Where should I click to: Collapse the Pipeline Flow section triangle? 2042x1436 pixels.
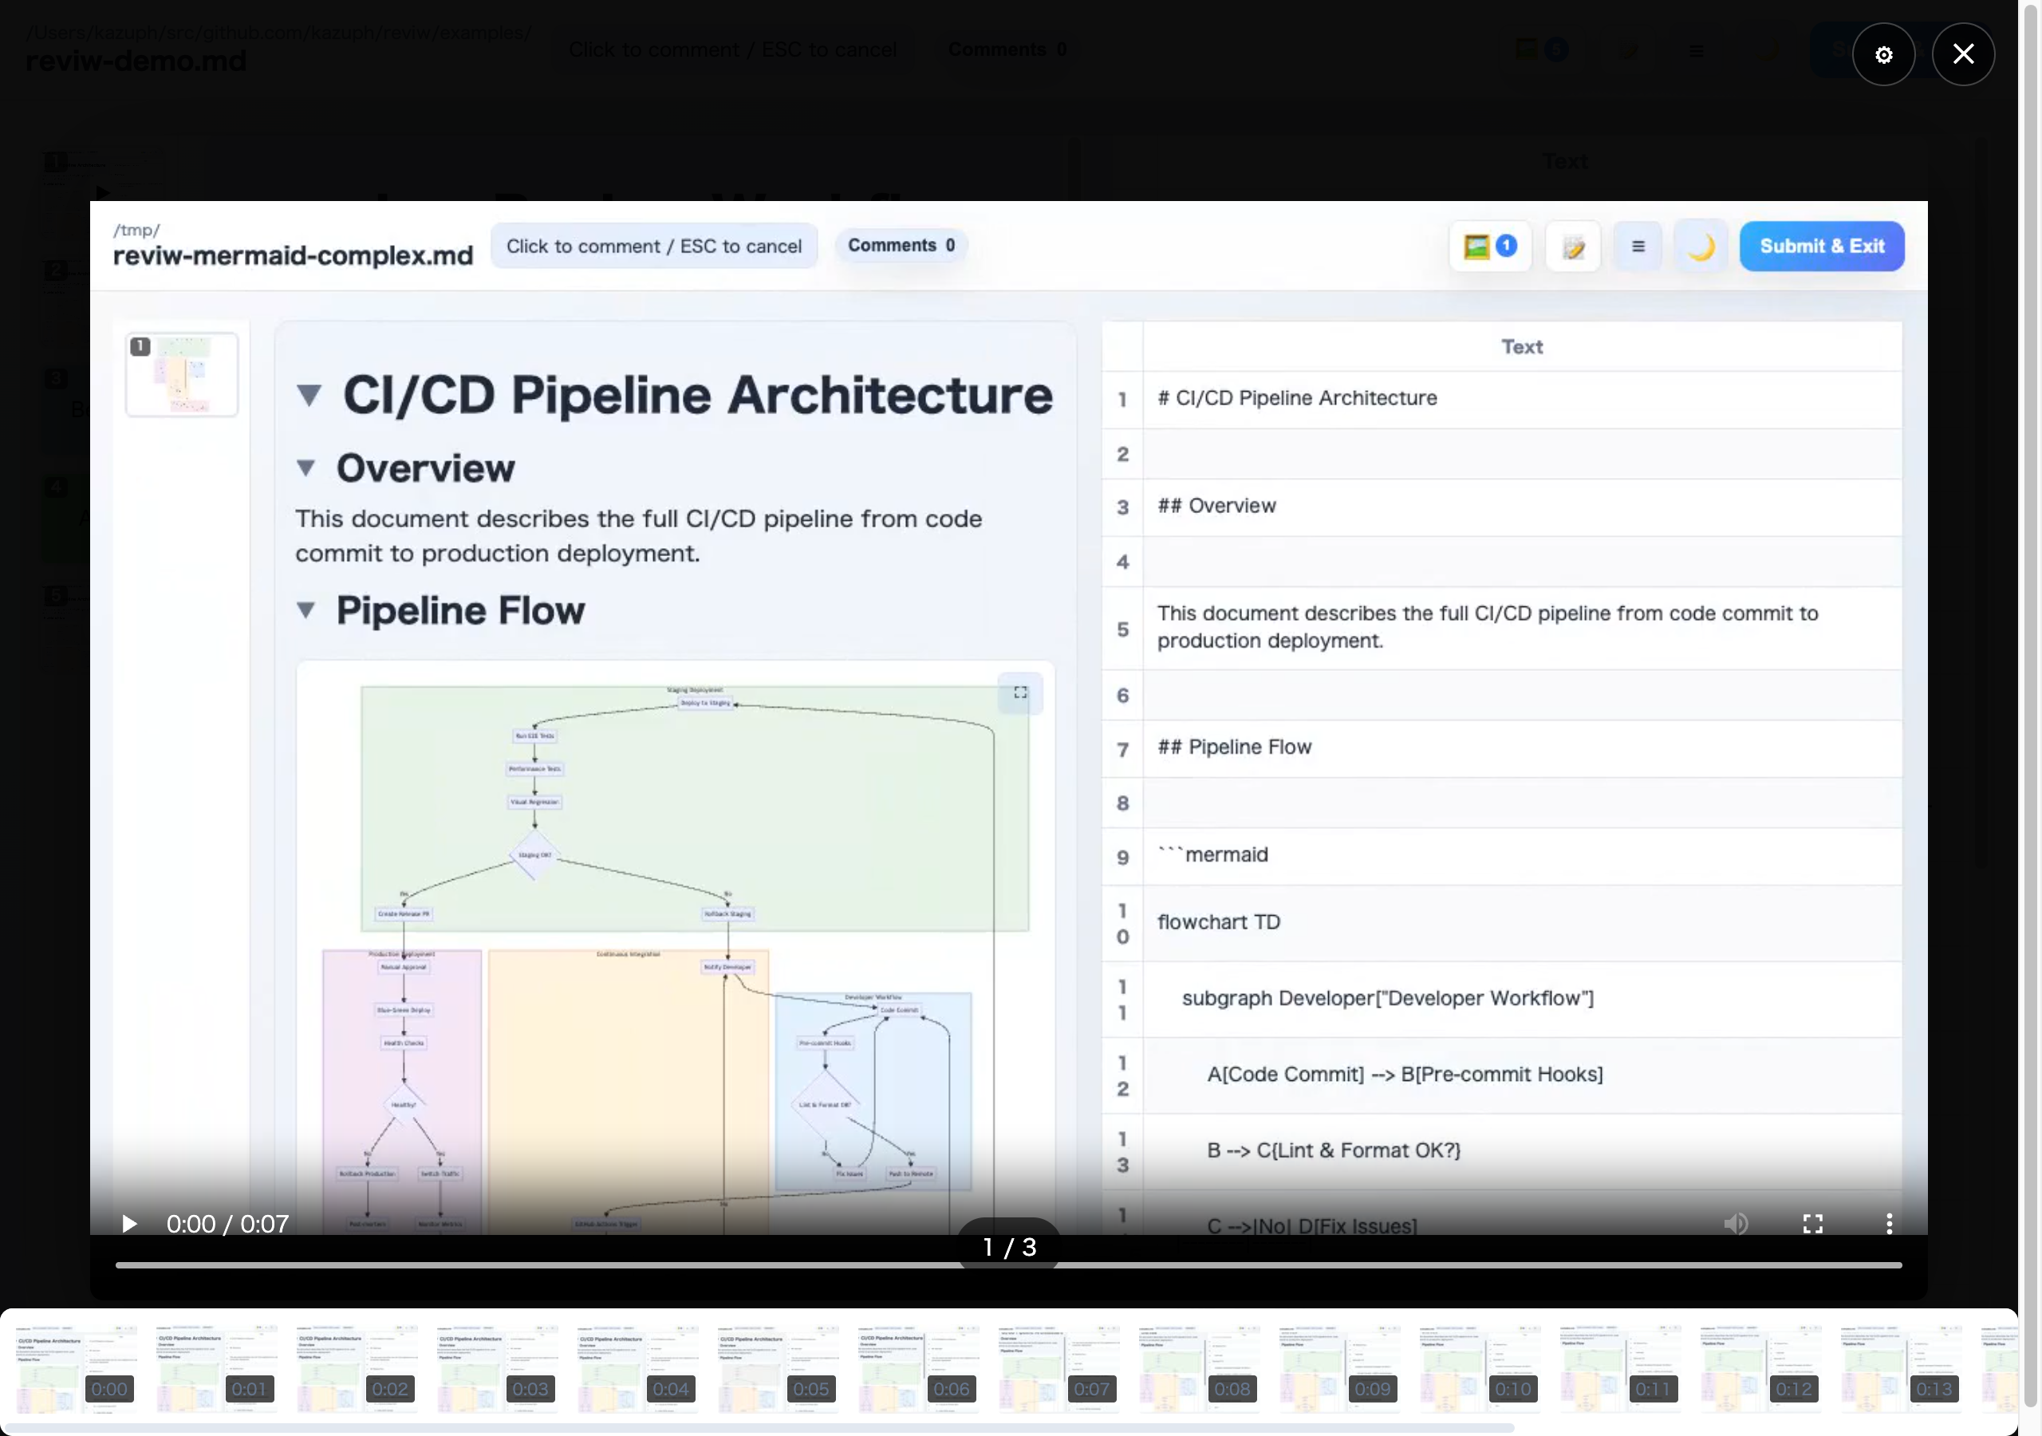(306, 610)
